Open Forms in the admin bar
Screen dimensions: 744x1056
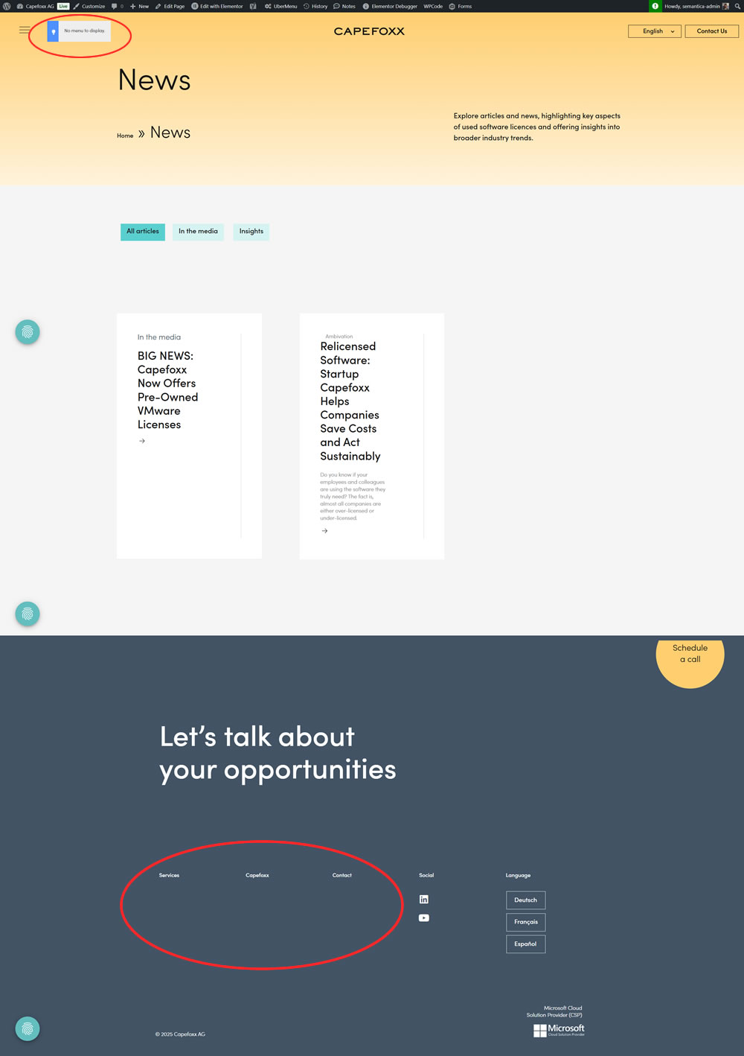[x=461, y=6]
